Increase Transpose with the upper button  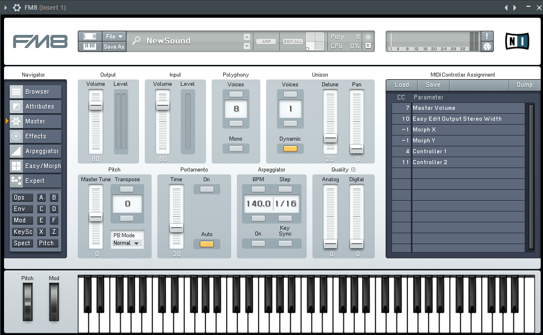127,189
